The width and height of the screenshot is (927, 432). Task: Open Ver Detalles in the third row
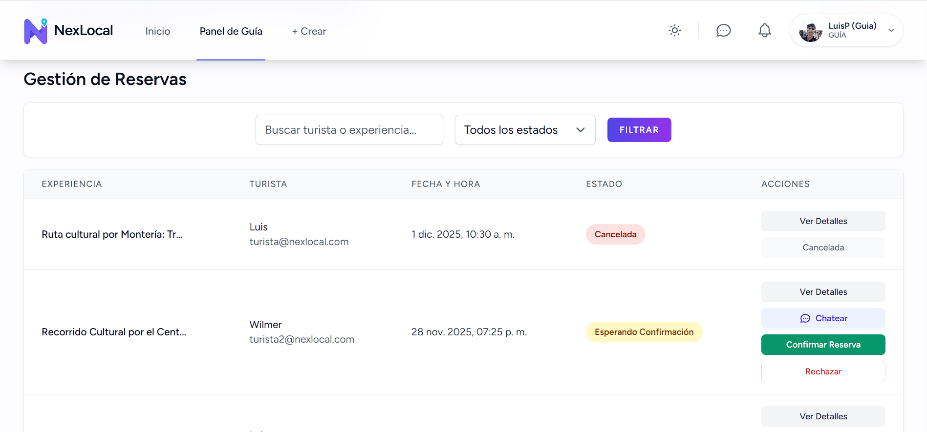click(x=823, y=416)
